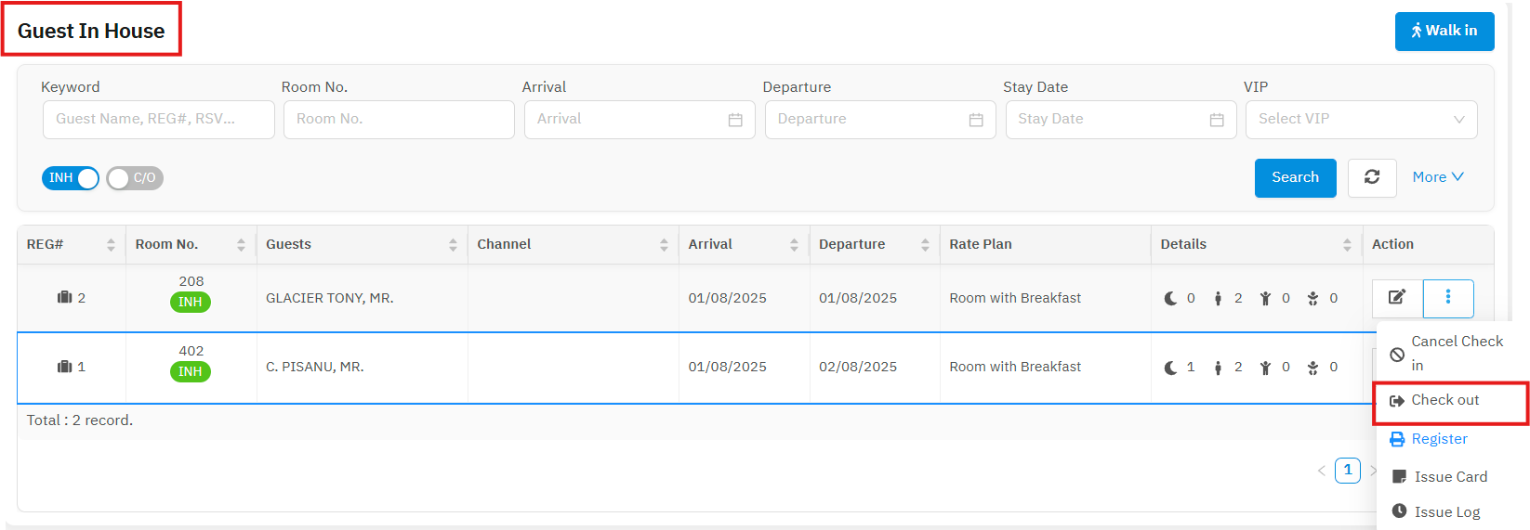1530x530 pixels.
Task: Select Check out from action menu
Action: click(1444, 400)
